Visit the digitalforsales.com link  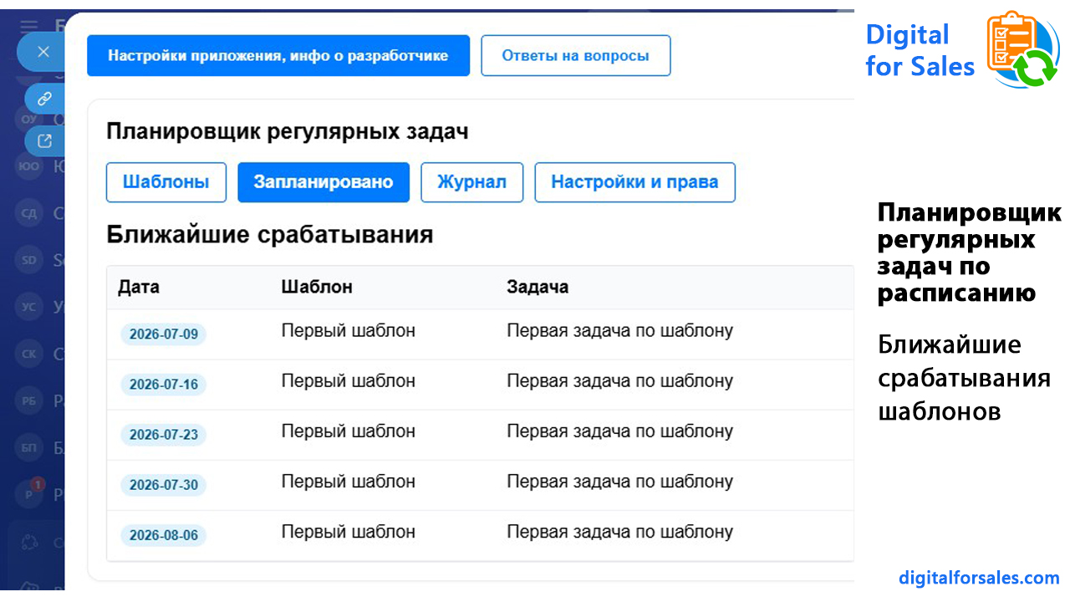click(979, 578)
